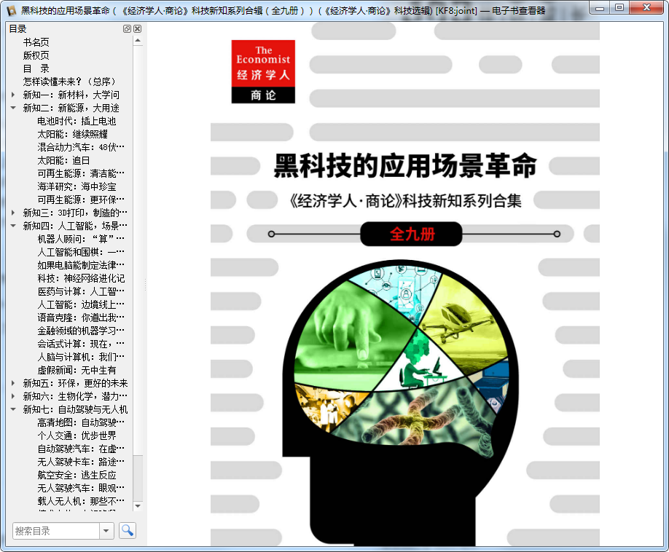Click the app icon in the title bar
Screen dimensions: 669x552
pos(12,10)
